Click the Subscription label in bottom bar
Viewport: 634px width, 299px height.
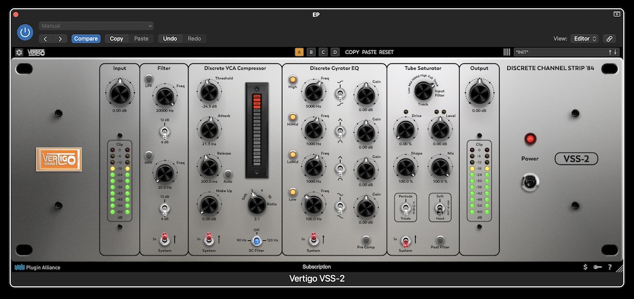pyautogui.click(x=316, y=267)
